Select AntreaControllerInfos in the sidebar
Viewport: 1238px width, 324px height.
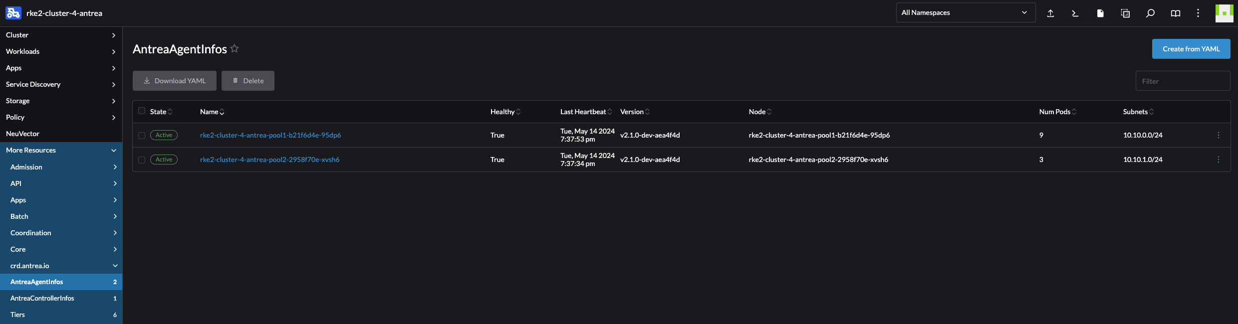(x=61, y=298)
